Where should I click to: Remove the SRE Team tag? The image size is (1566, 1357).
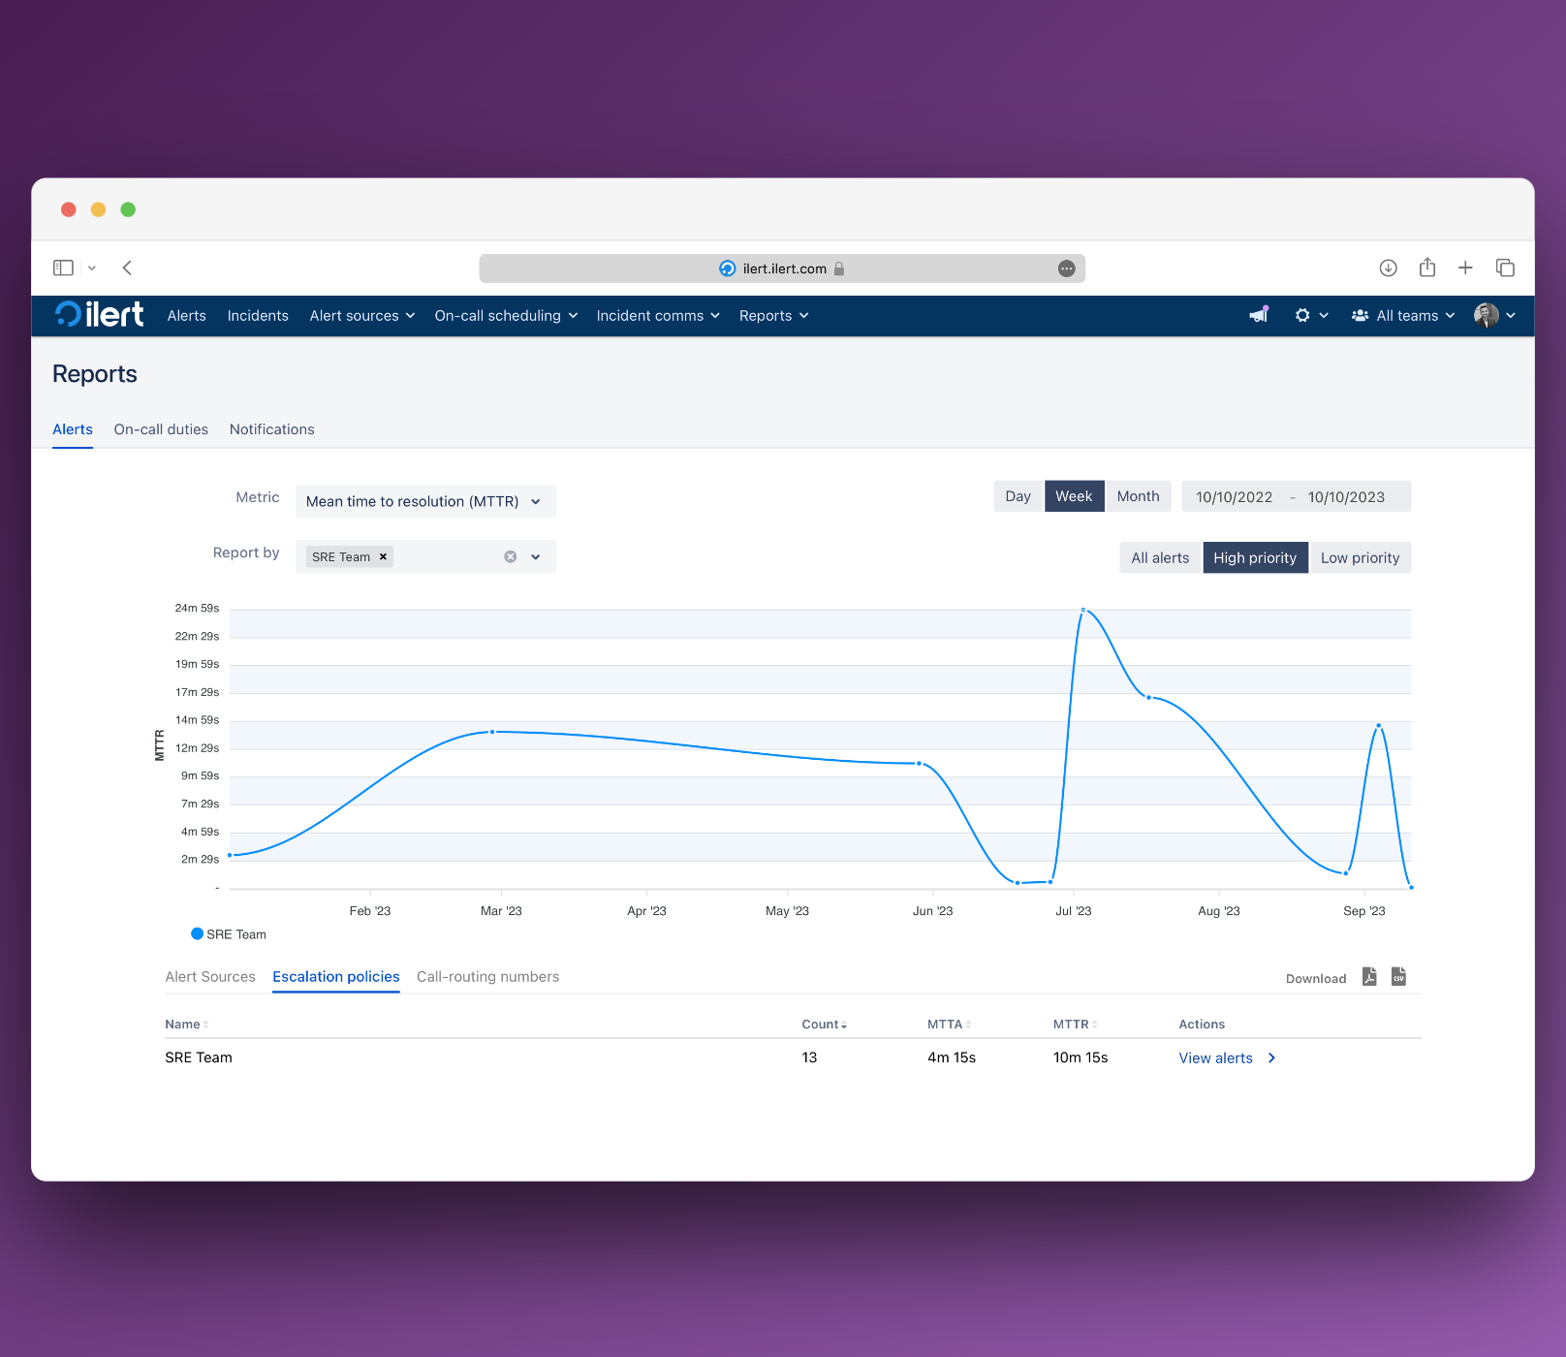pyautogui.click(x=383, y=556)
